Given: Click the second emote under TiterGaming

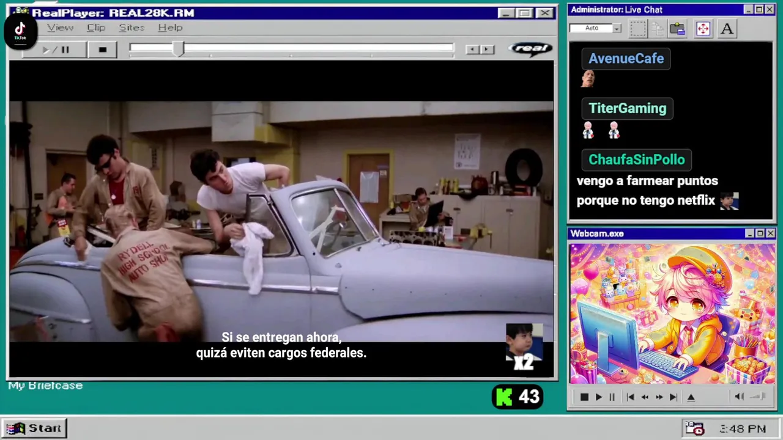Looking at the screenshot, I should pyautogui.click(x=614, y=130).
